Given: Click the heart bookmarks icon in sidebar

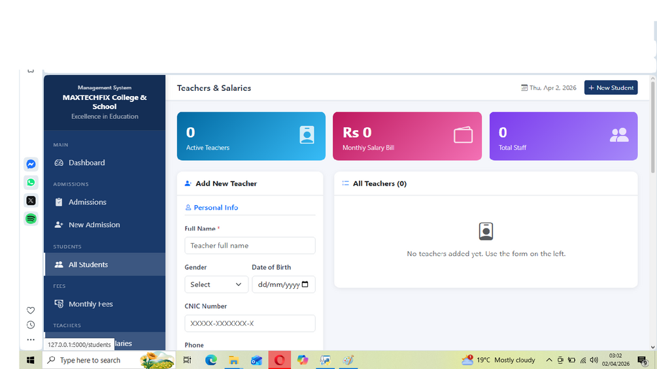Looking at the screenshot, I should [31, 310].
